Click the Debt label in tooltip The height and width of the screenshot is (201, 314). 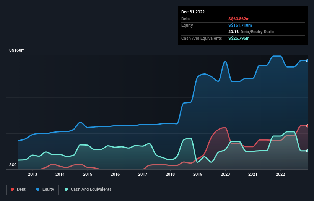coord(185,19)
